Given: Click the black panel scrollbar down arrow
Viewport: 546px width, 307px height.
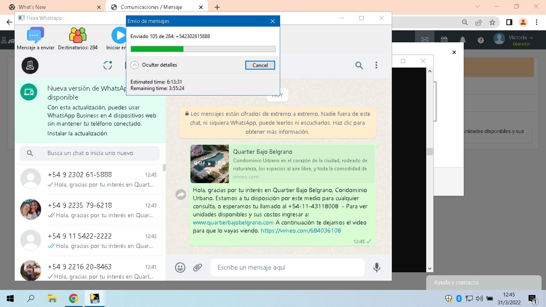Looking at the screenshot, I should (x=430, y=268).
